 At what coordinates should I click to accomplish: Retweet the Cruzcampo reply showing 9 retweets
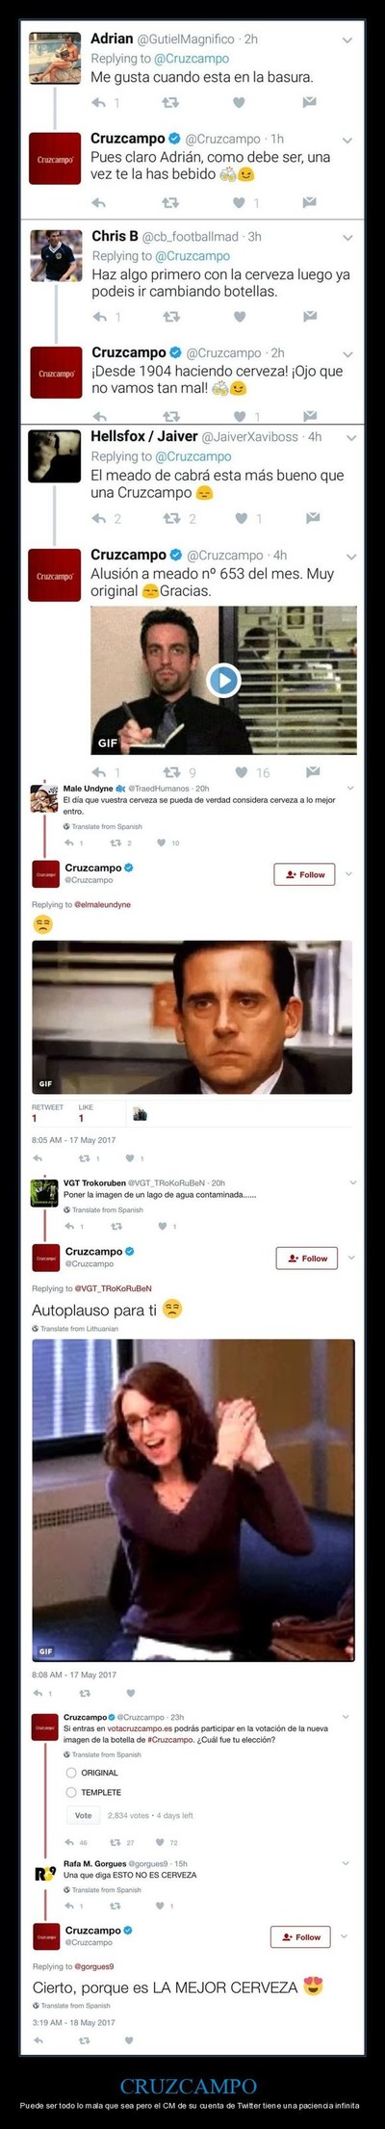pos(171,771)
